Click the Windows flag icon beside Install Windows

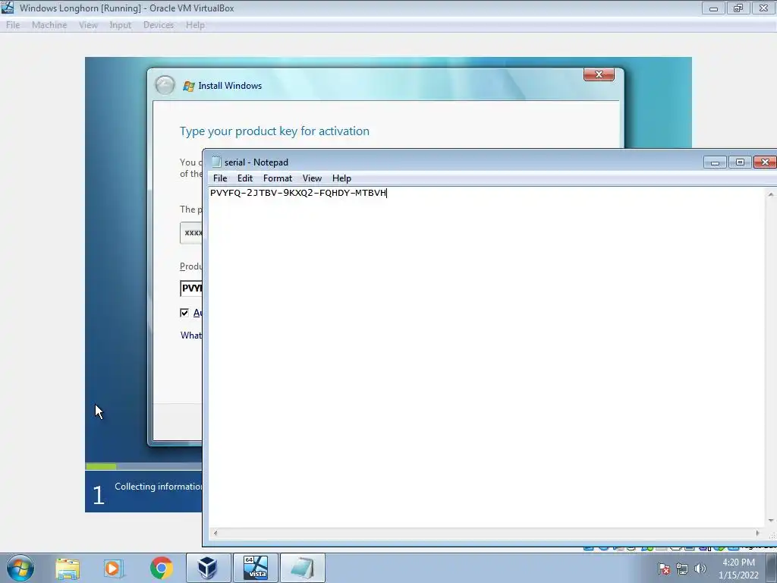tap(188, 86)
